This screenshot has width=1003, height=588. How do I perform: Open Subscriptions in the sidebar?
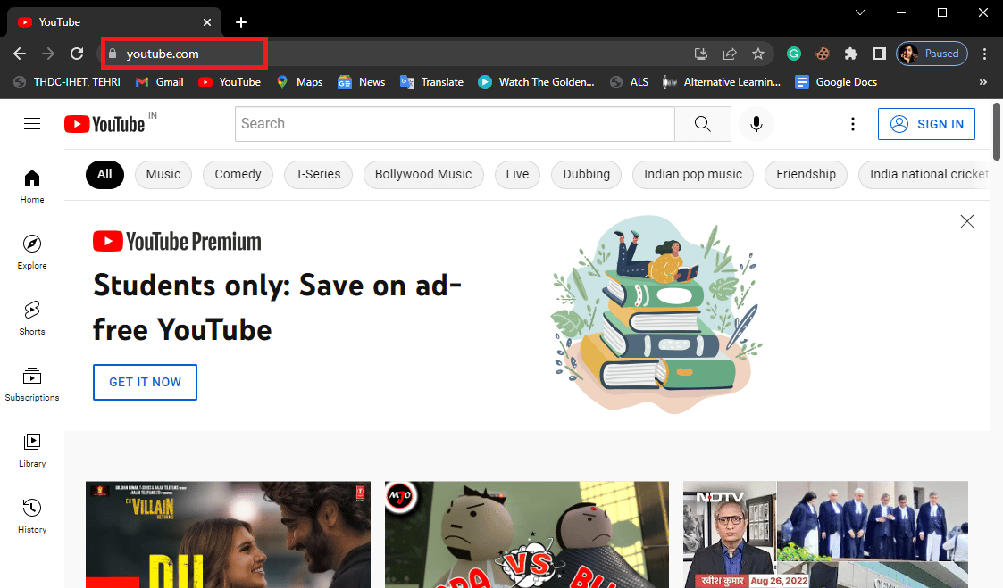[32, 384]
